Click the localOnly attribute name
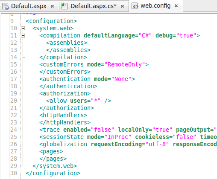The width and height of the screenshot is (217, 179). (133, 130)
